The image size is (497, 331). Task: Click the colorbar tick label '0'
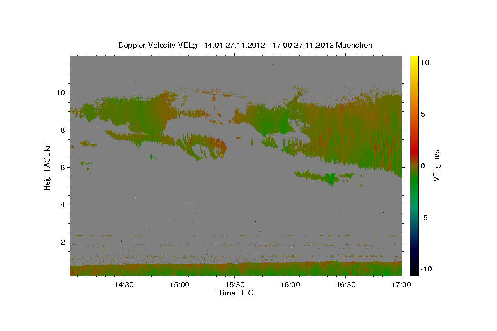(x=422, y=166)
